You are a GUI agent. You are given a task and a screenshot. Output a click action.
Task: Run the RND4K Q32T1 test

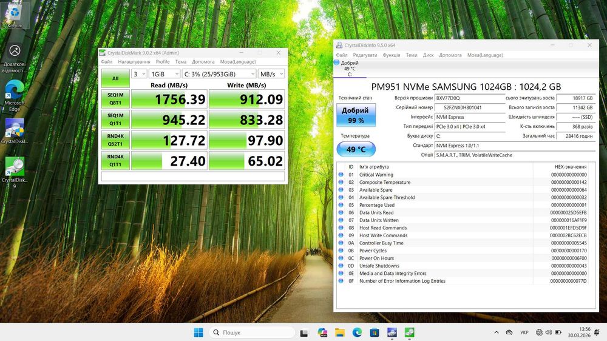(x=115, y=140)
